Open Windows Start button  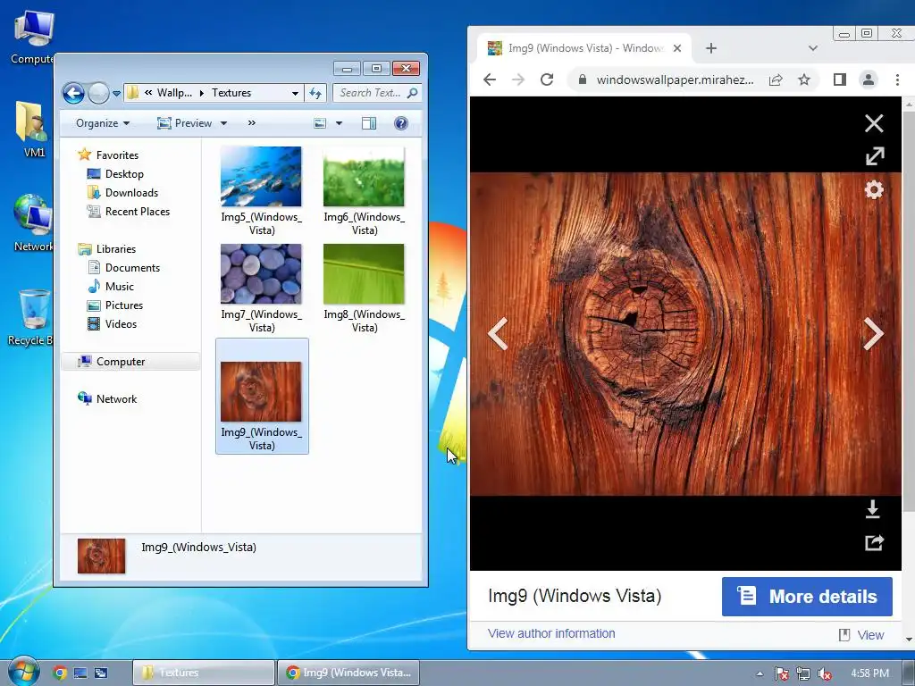23,672
